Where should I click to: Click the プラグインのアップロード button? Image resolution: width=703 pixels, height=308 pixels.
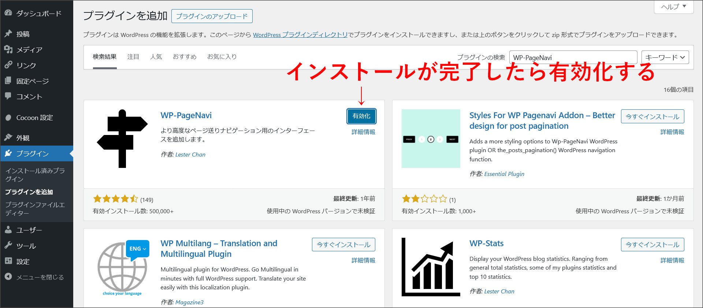pyautogui.click(x=212, y=16)
